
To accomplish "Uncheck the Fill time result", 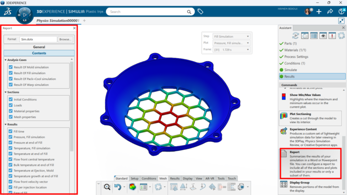I will coord(11,131).
